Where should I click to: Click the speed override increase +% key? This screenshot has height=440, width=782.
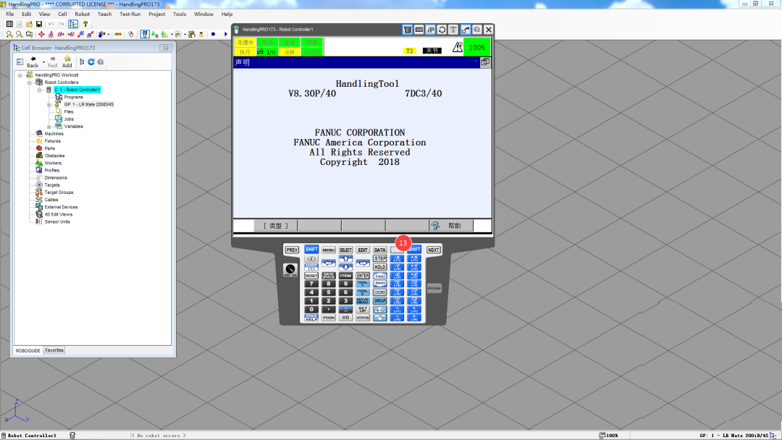(380, 310)
